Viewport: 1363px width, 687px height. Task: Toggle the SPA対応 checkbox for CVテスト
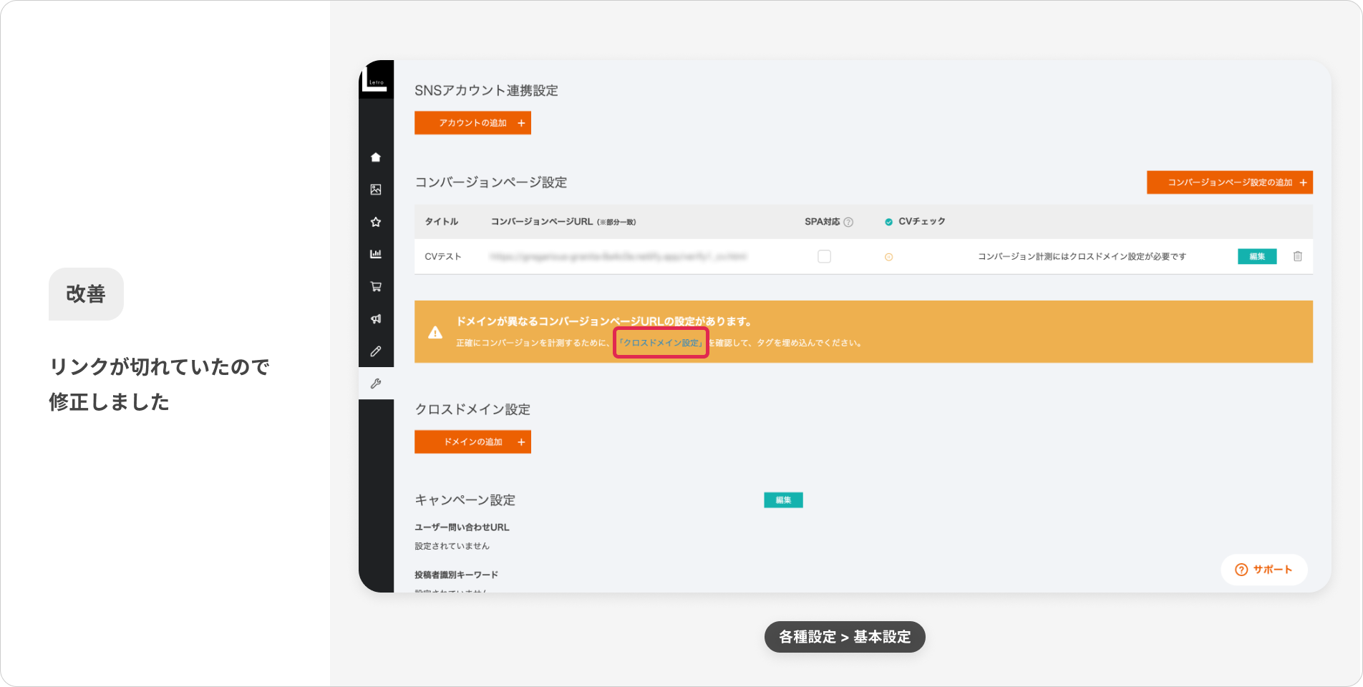coord(824,256)
